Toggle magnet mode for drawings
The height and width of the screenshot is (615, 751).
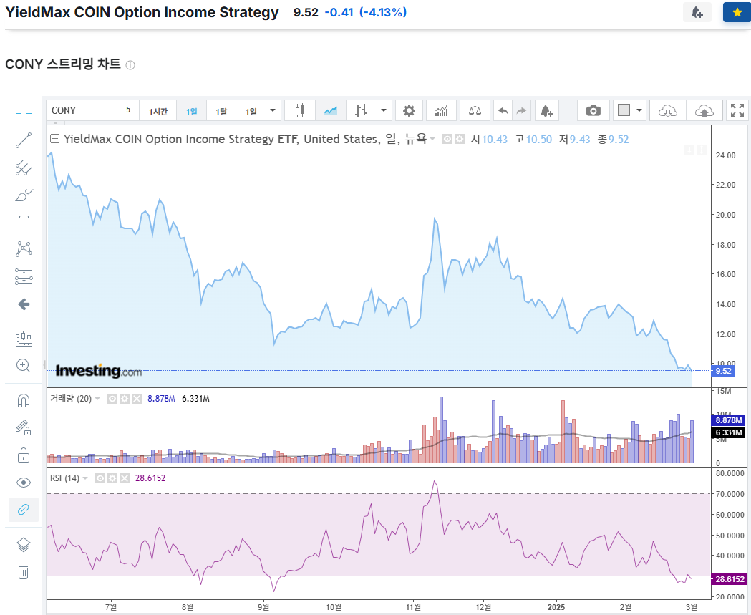click(24, 400)
